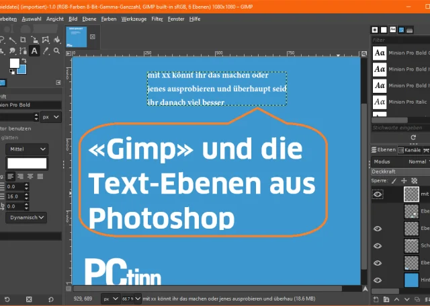The image size is (430, 306).
Task: Increase the font size stepper
Action: [36, 115]
